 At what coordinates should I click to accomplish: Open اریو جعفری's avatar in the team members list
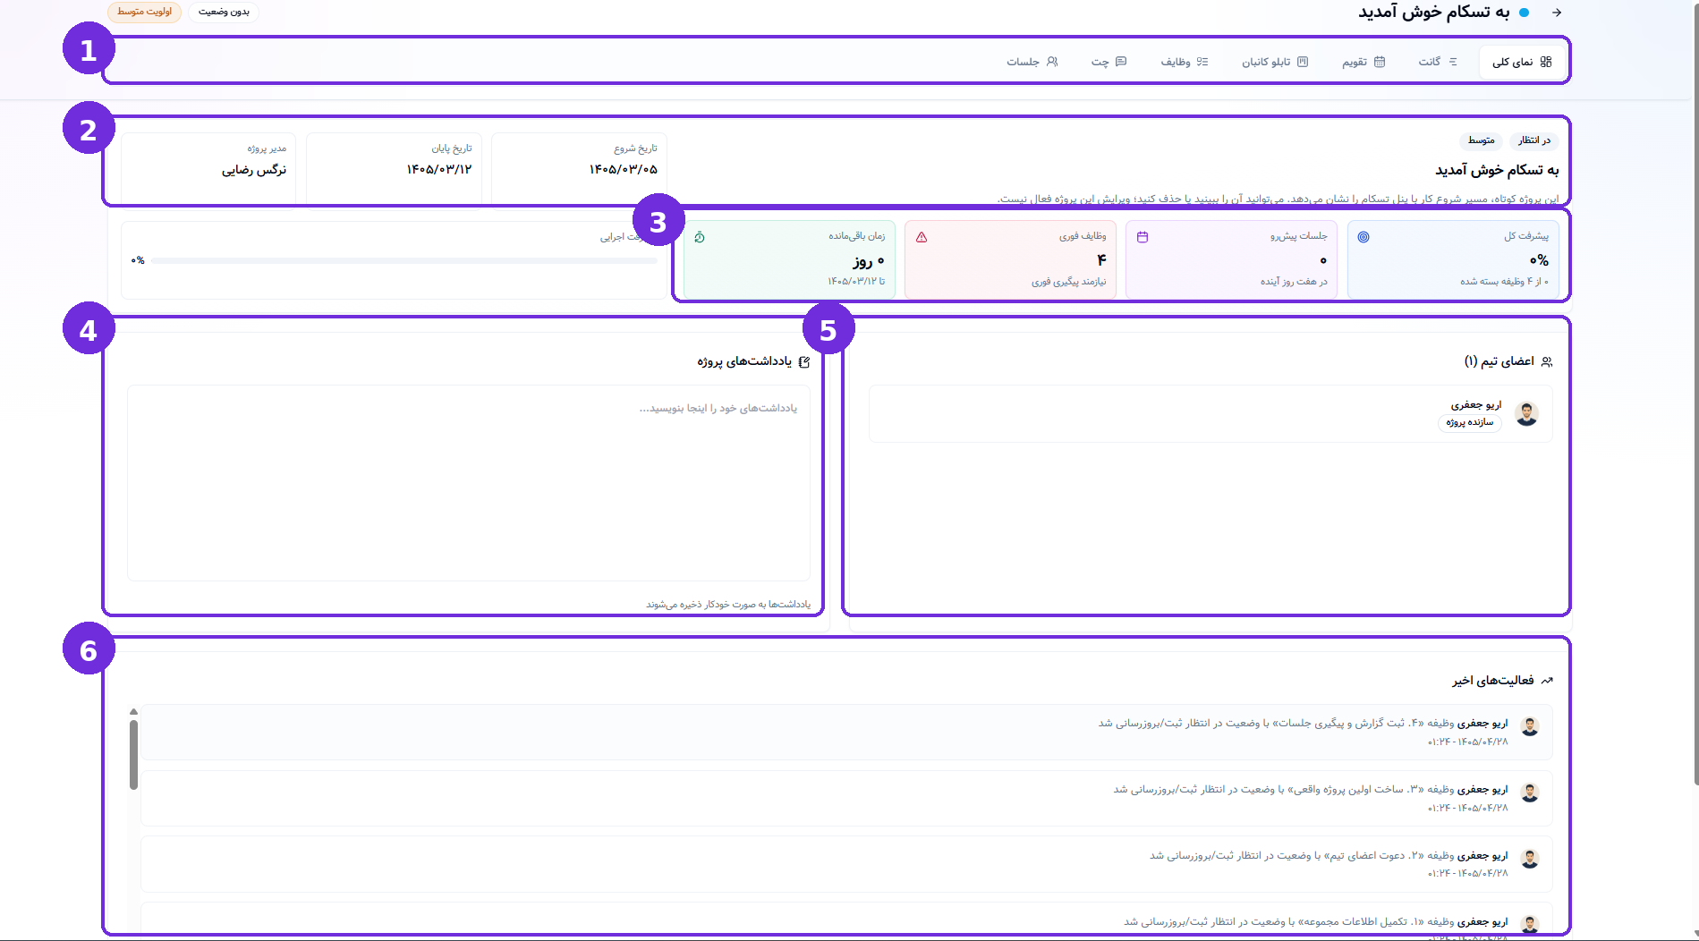pyautogui.click(x=1526, y=414)
